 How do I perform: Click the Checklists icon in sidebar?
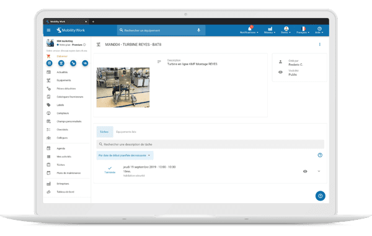tap(48, 130)
